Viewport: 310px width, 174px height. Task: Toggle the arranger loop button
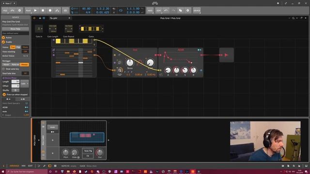tap(121, 11)
